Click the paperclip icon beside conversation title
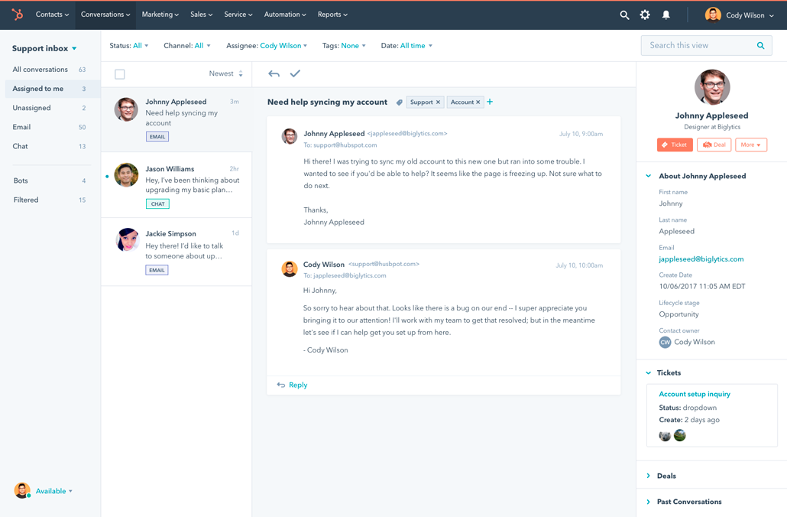Image resolution: width=787 pixels, height=517 pixels. 399,102
